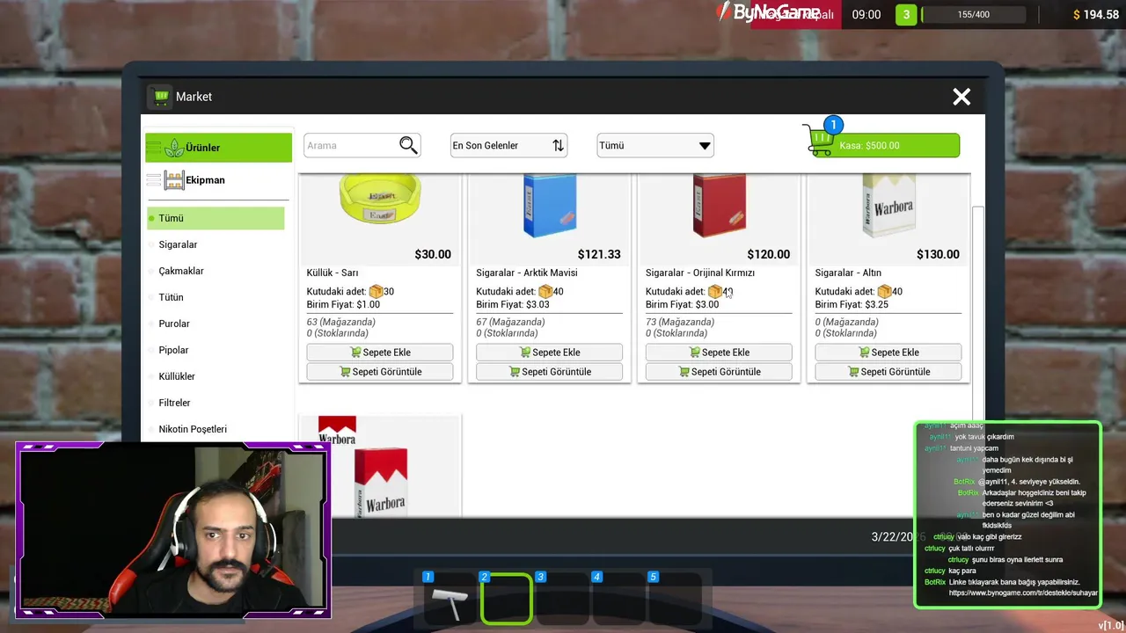Screen dimensions: 1126x633
Task: Click the green level 3 badge
Action: point(906,15)
